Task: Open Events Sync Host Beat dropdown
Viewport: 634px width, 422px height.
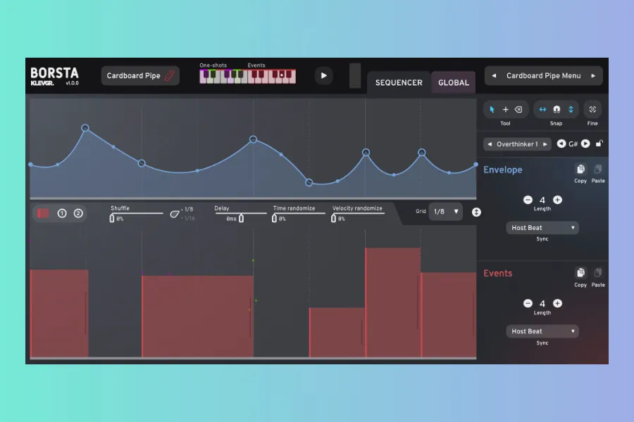Action: (542, 331)
